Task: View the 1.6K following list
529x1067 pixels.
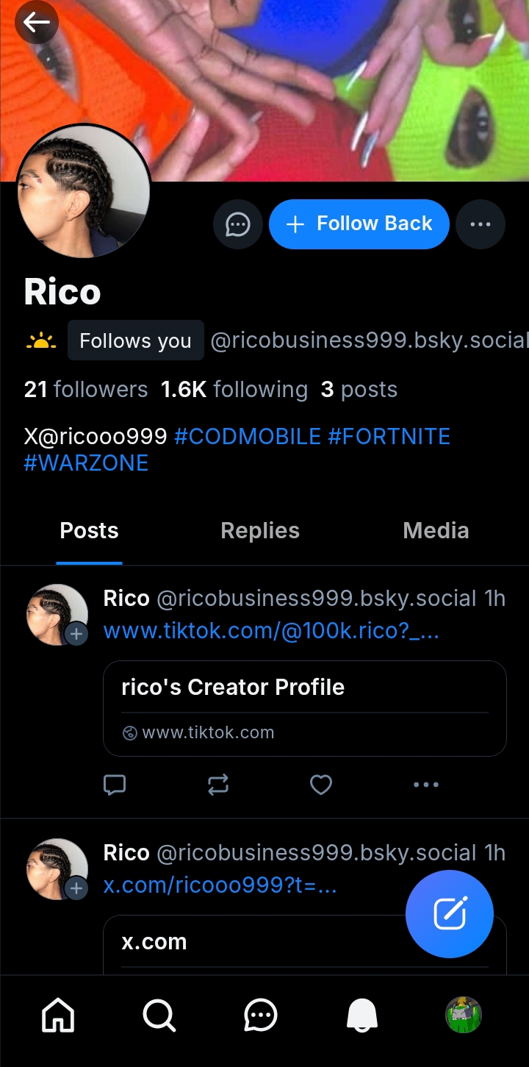Action: click(234, 390)
